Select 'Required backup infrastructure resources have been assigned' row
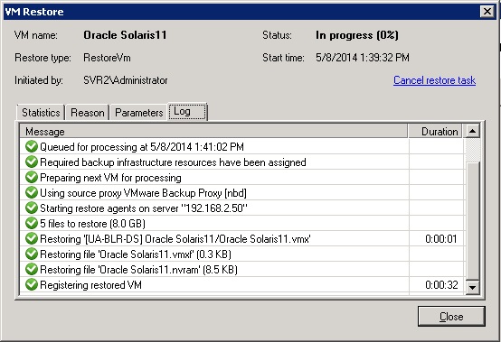The height and width of the screenshot is (342, 501). [241, 162]
